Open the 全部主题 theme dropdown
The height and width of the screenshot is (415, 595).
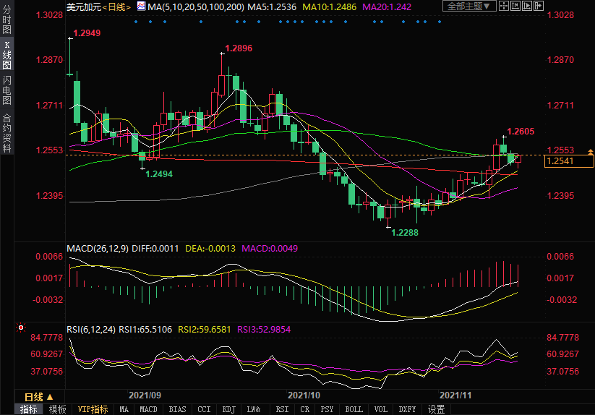(x=470, y=7)
